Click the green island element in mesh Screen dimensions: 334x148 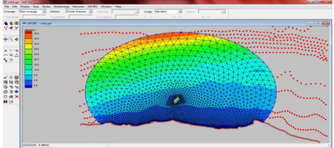(x=176, y=100)
